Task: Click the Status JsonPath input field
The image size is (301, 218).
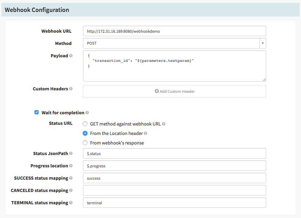Action: 174,153
